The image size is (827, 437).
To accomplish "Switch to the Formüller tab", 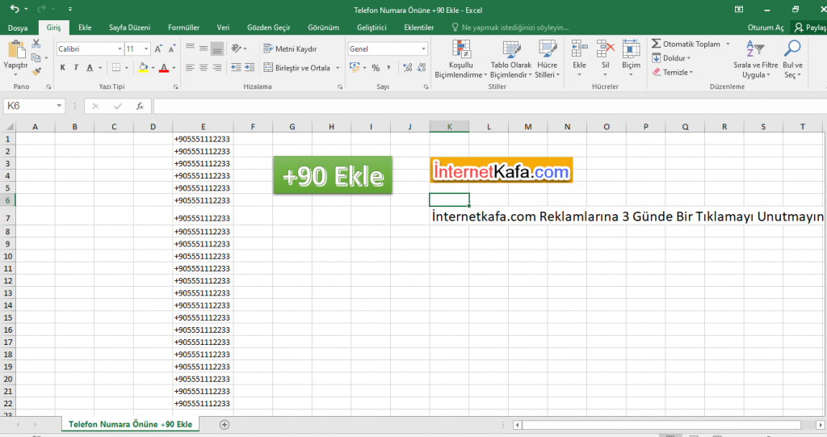I will click(x=183, y=27).
